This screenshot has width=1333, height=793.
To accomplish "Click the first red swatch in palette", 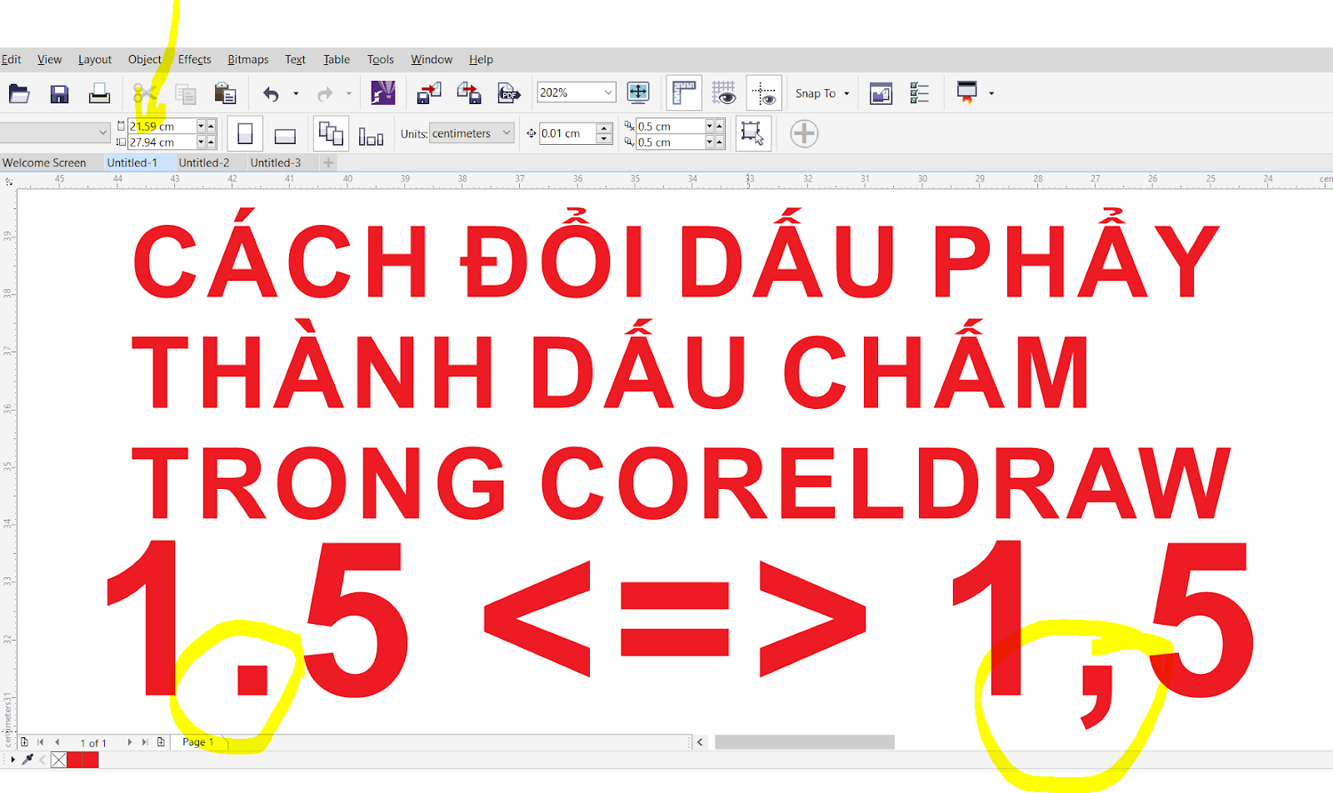I will pos(75,760).
